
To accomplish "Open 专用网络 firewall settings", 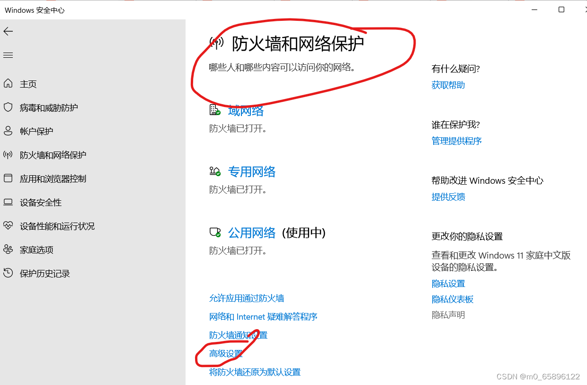I will 252,171.
